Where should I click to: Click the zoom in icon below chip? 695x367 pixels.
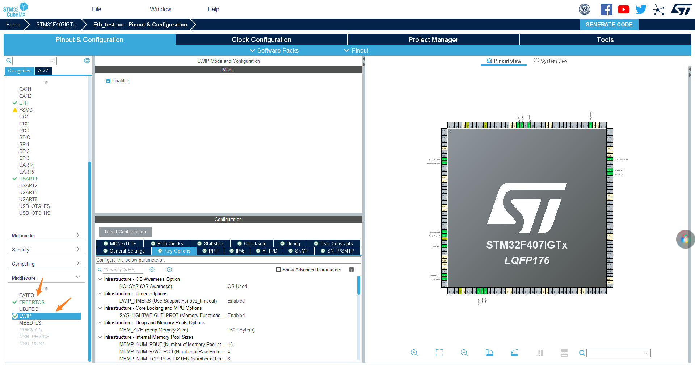pos(414,353)
